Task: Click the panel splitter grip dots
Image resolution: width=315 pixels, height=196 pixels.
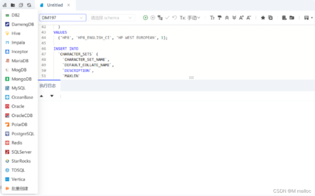Action: coord(191,78)
